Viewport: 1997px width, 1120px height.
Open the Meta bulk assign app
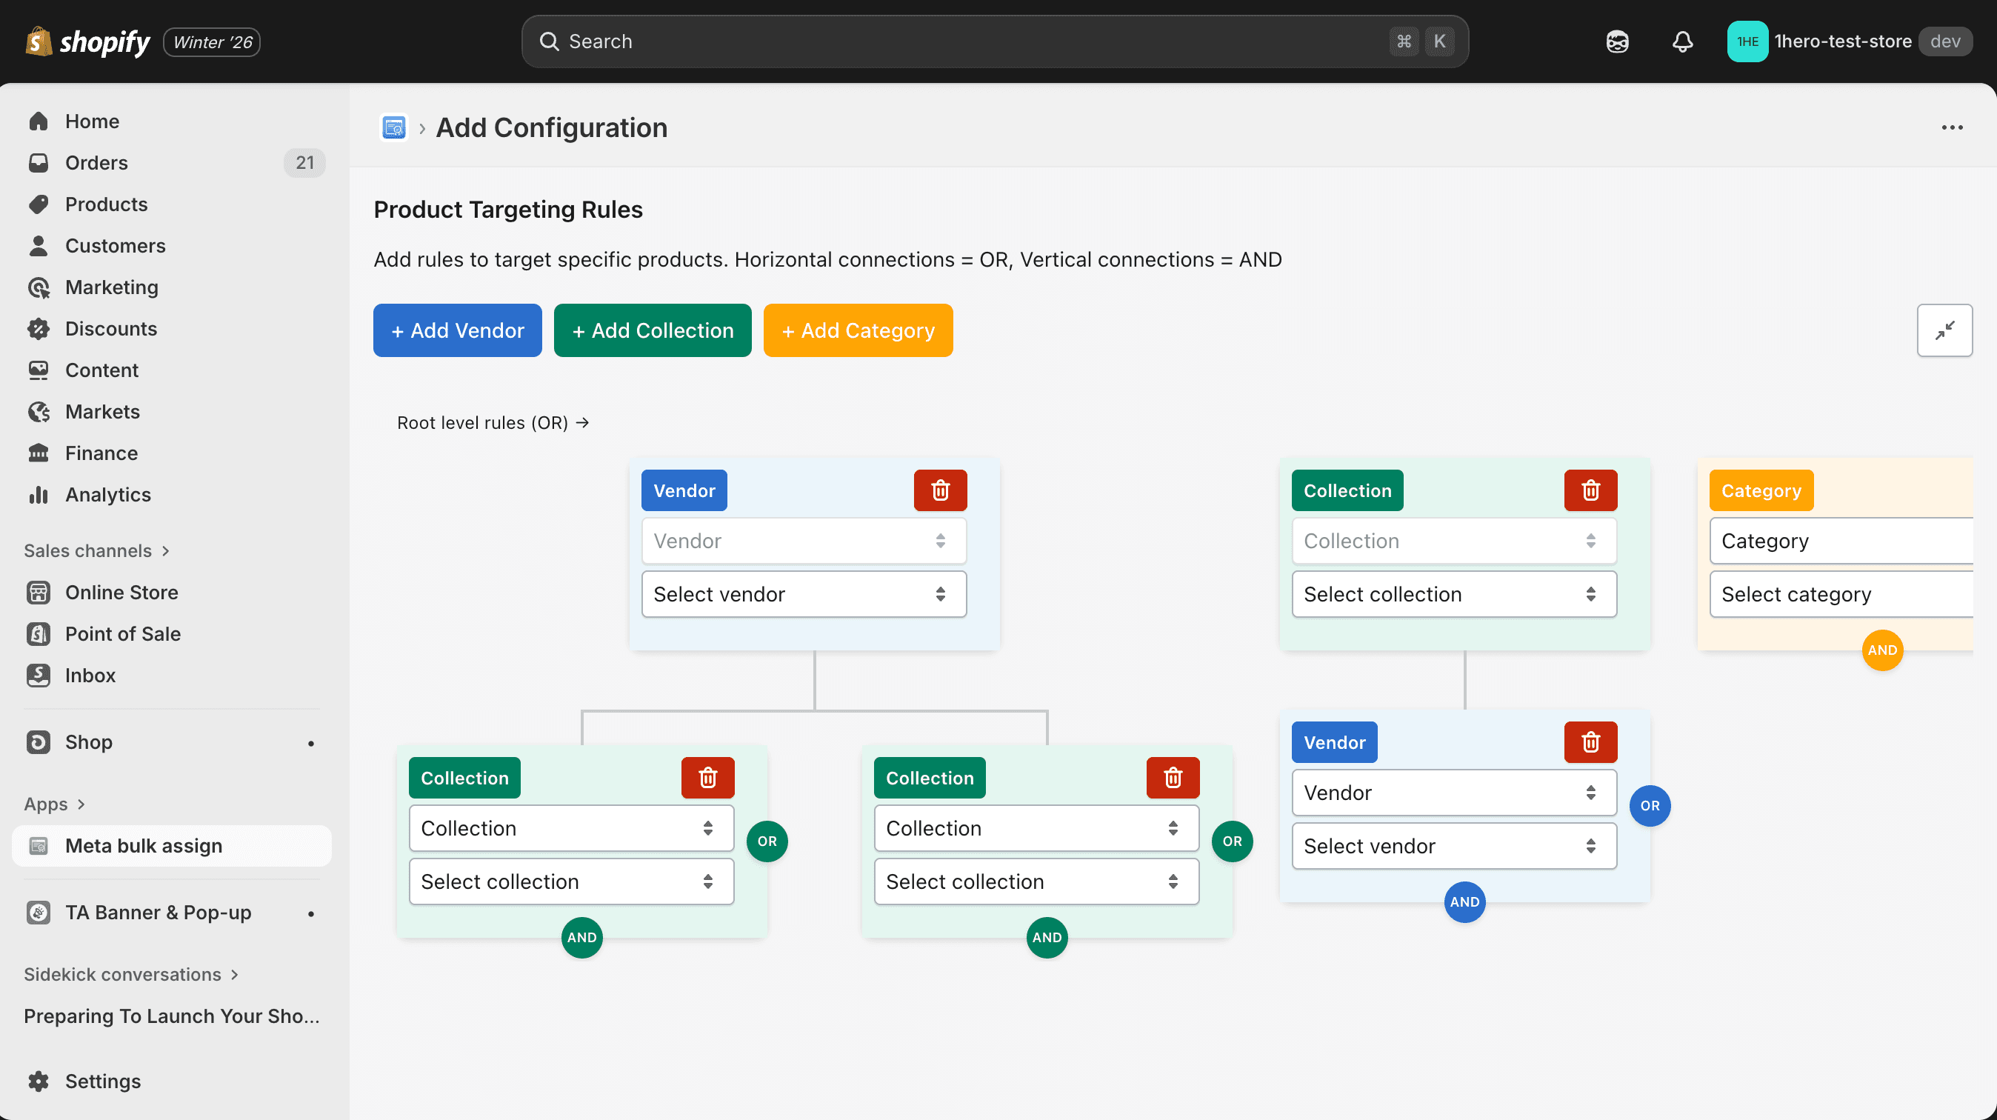[144, 846]
